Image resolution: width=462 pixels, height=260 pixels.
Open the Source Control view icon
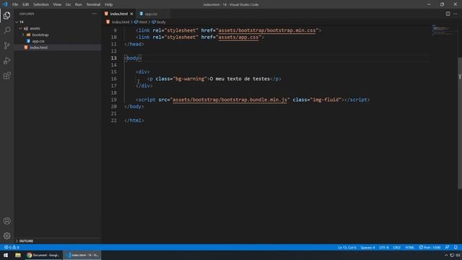point(6,45)
